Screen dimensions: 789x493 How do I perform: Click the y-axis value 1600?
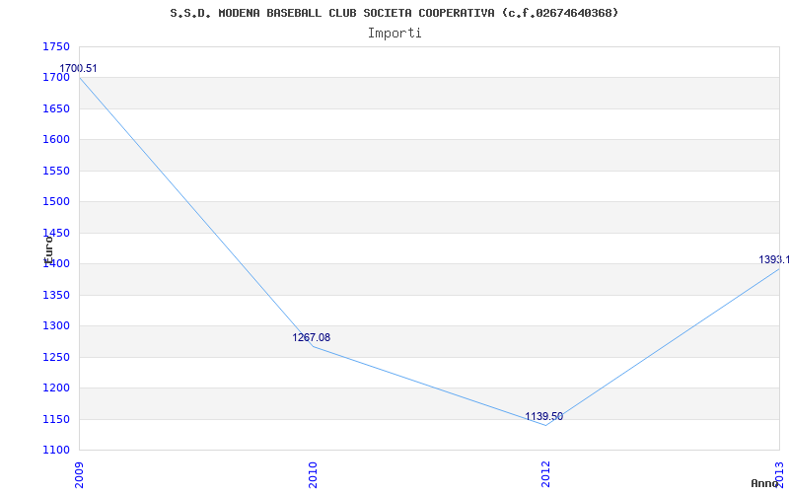pyautogui.click(x=56, y=139)
